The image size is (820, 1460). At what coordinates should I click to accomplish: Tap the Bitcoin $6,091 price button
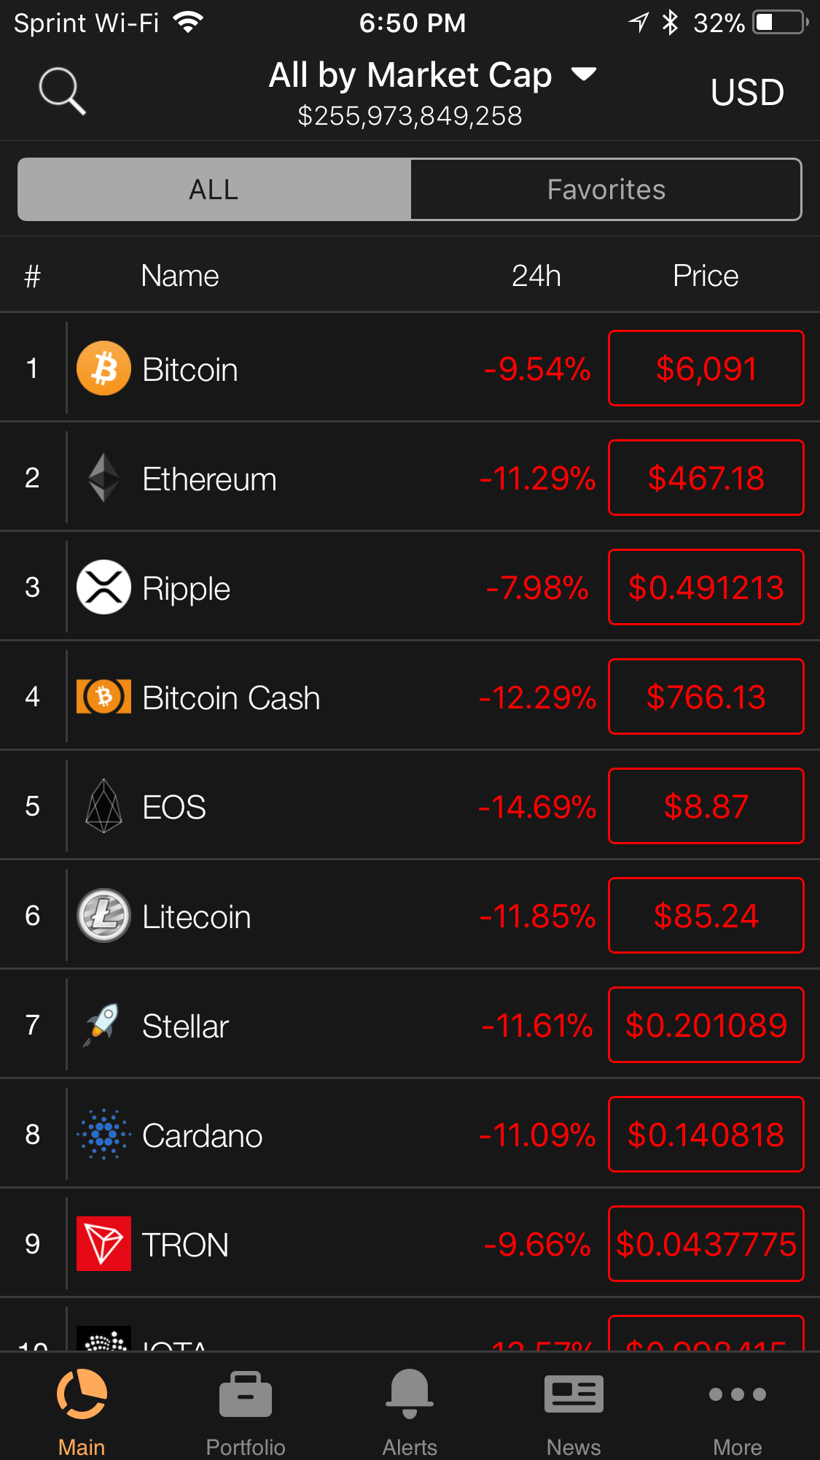(706, 368)
